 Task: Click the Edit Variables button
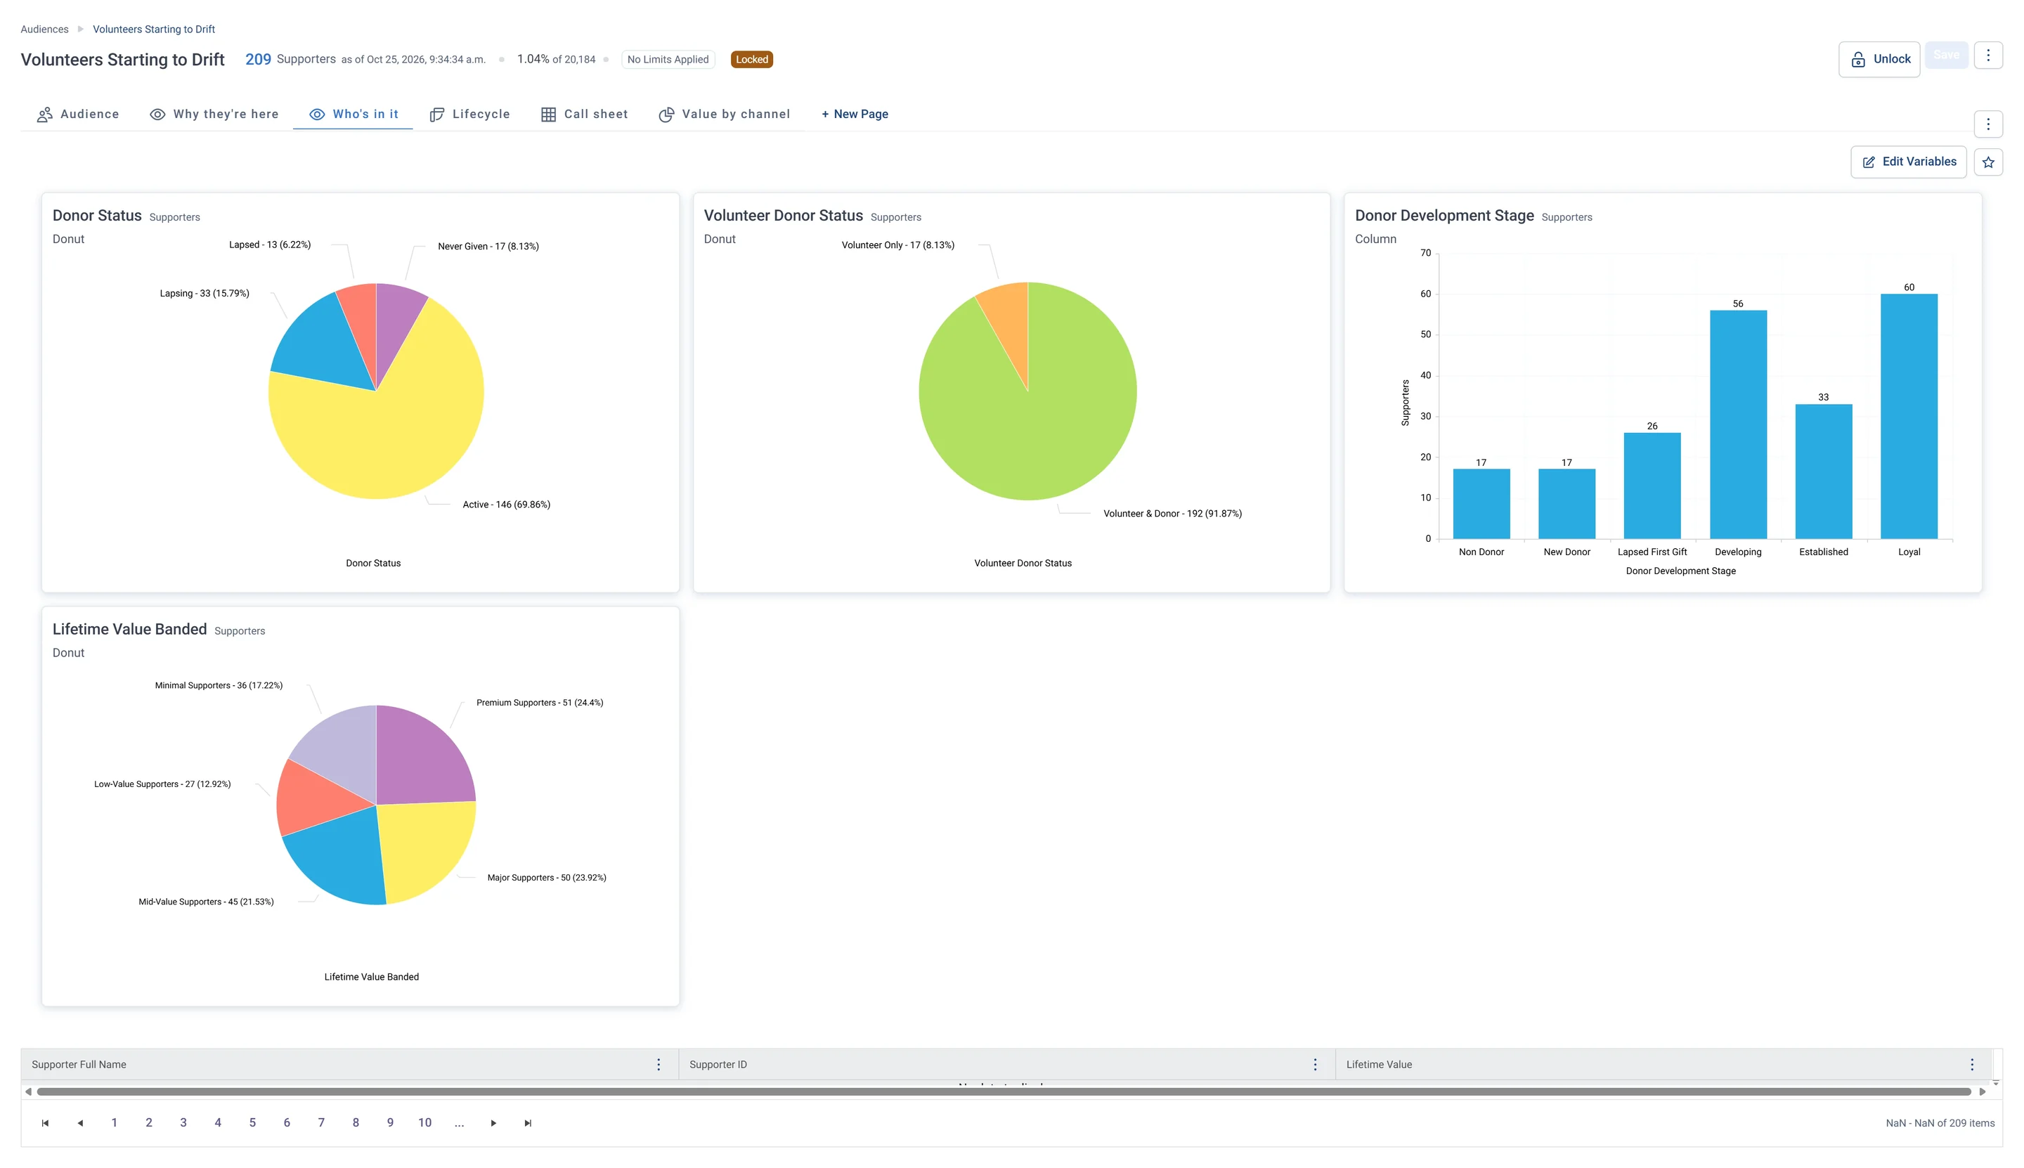(x=1907, y=162)
